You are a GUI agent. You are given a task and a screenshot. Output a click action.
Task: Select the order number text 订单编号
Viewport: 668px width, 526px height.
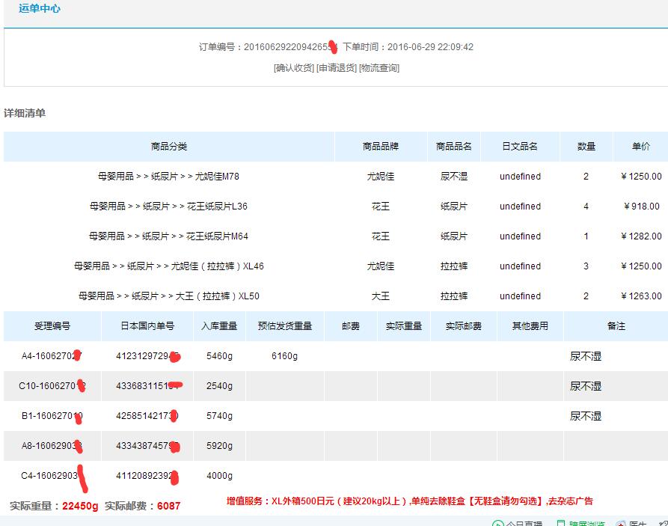coord(269,47)
